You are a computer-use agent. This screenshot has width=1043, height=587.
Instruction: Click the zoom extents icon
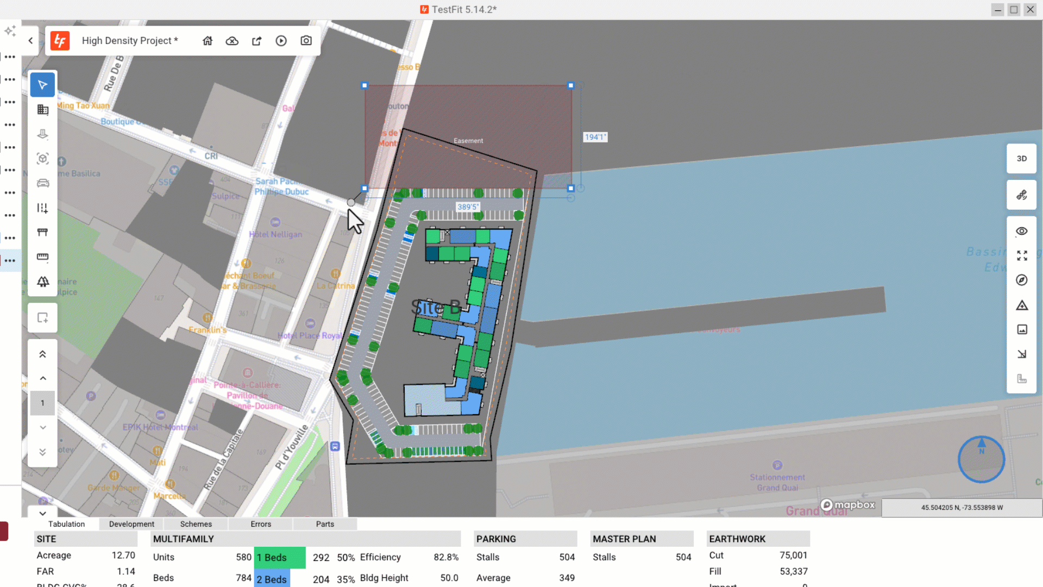pos(1022,255)
